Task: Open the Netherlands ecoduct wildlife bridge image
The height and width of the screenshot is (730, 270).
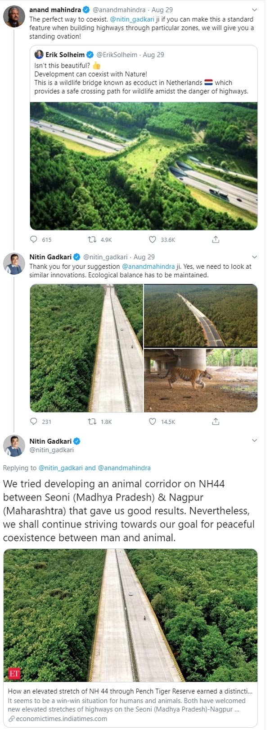Action: pos(144,166)
